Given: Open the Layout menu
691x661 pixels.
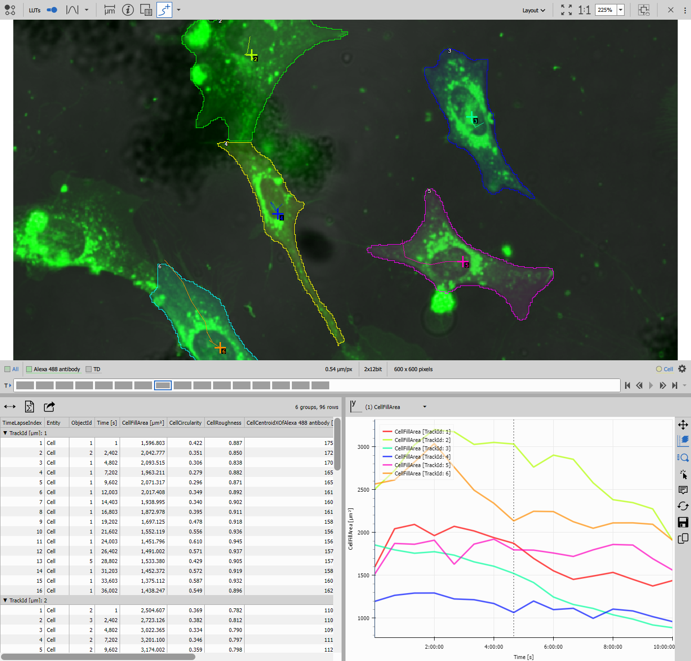Looking at the screenshot, I should (x=534, y=10).
